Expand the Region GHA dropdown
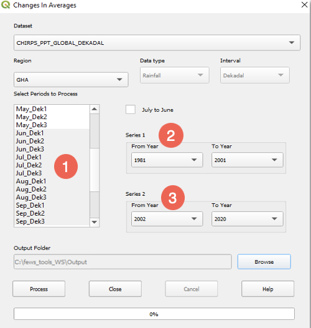311x328 pixels. point(71,80)
